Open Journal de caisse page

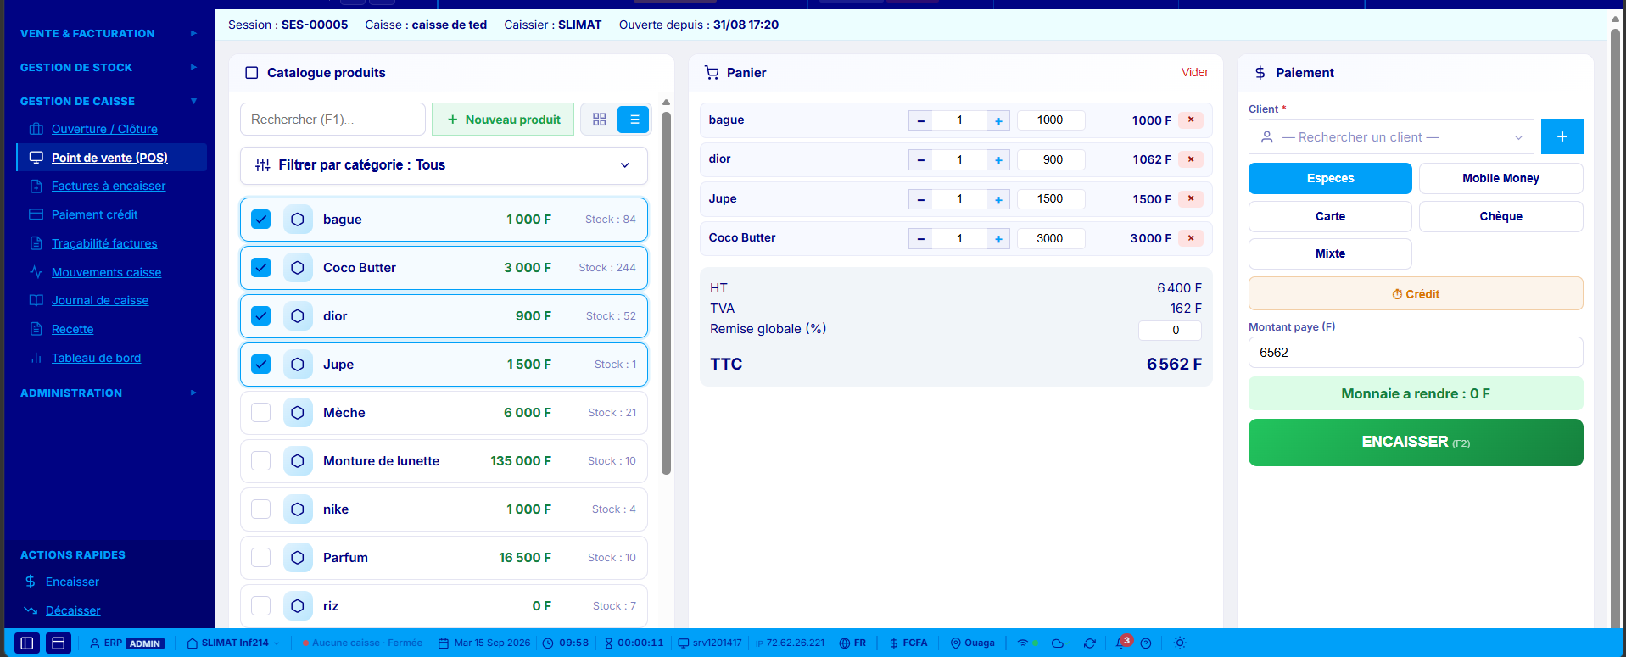(100, 301)
